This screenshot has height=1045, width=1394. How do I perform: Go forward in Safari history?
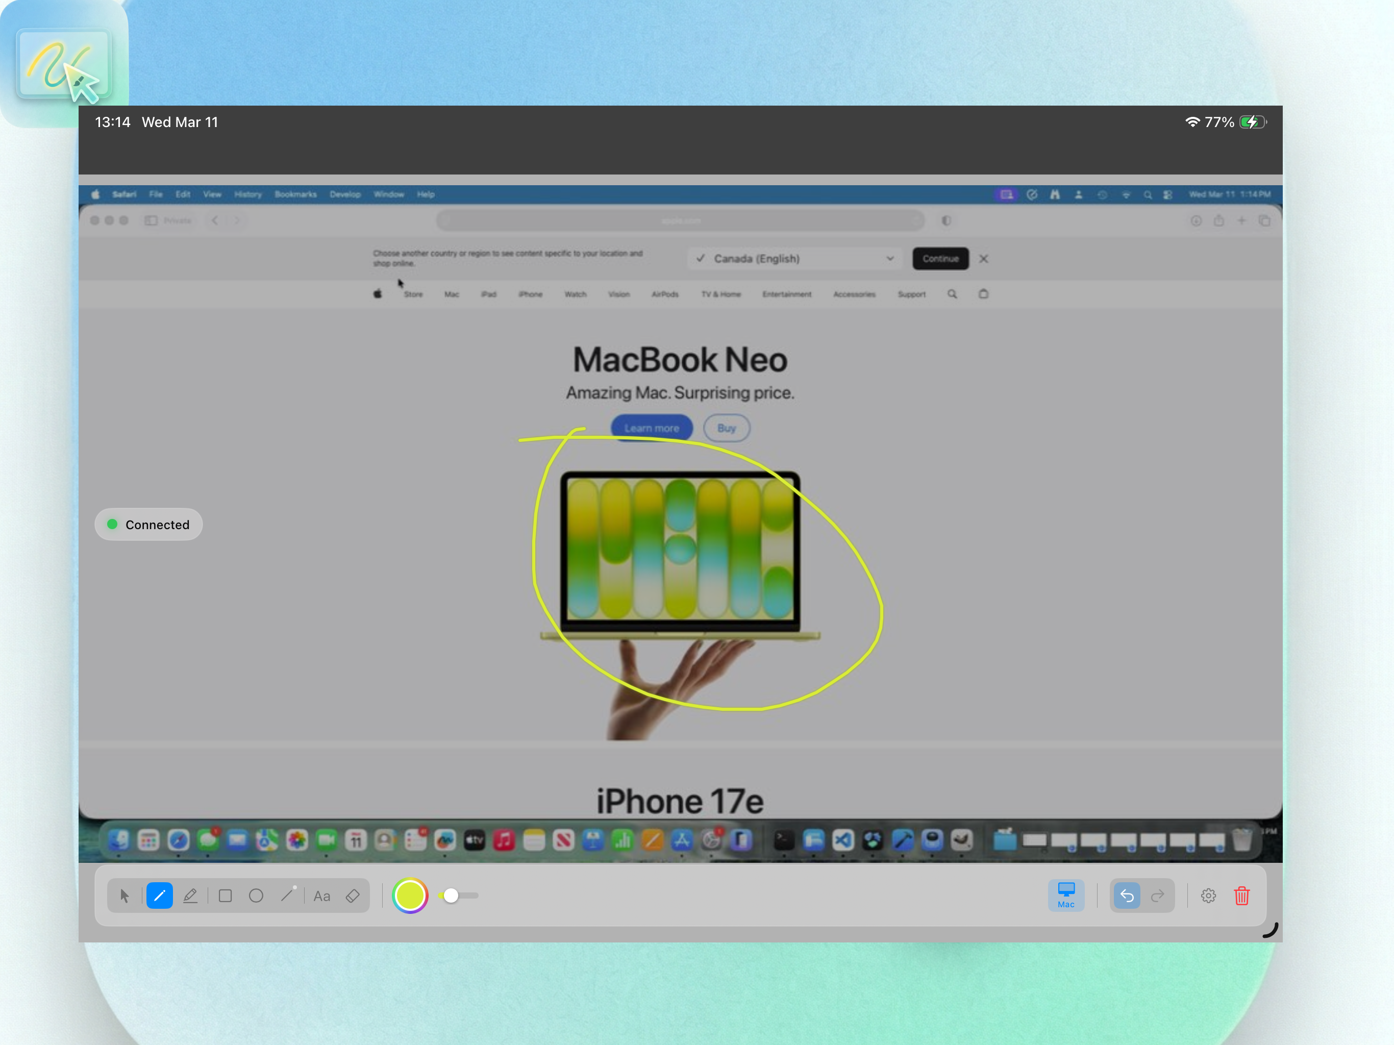pos(237,220)
